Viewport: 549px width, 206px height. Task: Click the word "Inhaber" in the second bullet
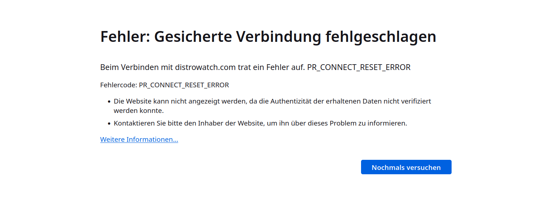coord(210,123)
